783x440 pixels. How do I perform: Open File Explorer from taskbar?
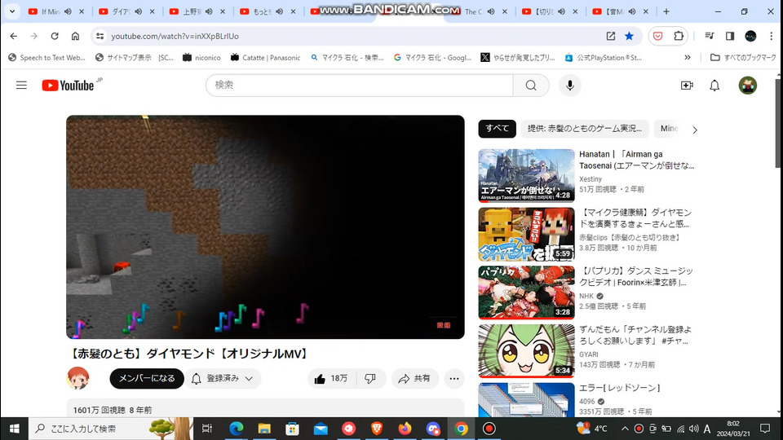[264, 429]
